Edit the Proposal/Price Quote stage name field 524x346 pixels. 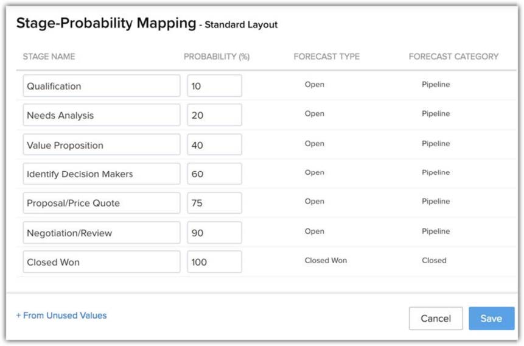coord(102,203)
